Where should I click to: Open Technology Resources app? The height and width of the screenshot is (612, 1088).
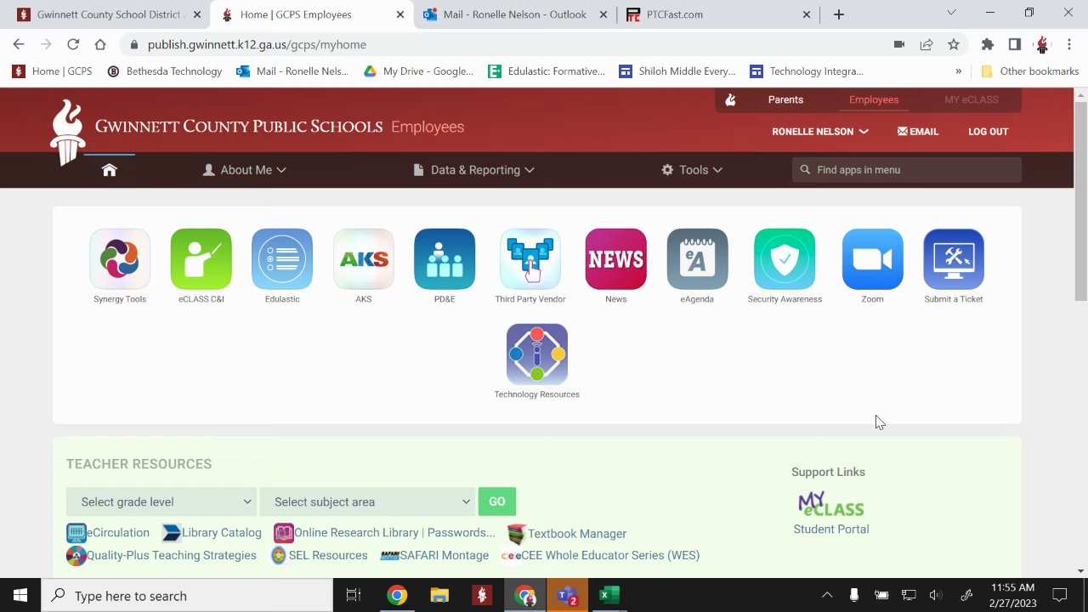tap(537, 354)
